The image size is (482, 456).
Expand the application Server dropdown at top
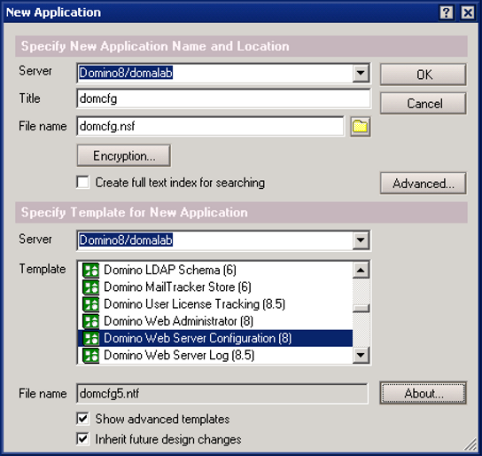[x=361, y=74]
